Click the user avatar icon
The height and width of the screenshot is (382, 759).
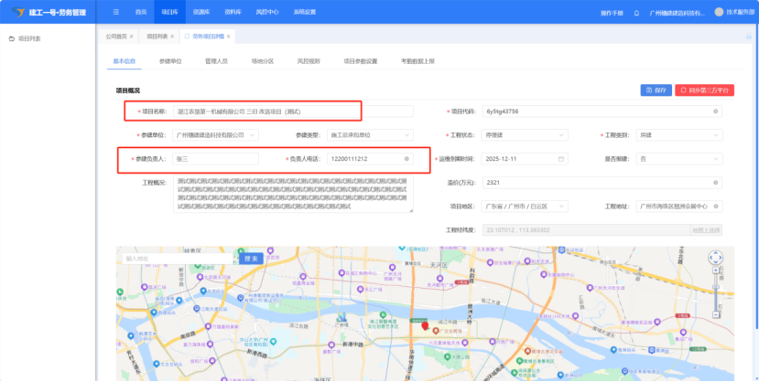[719, 12]
